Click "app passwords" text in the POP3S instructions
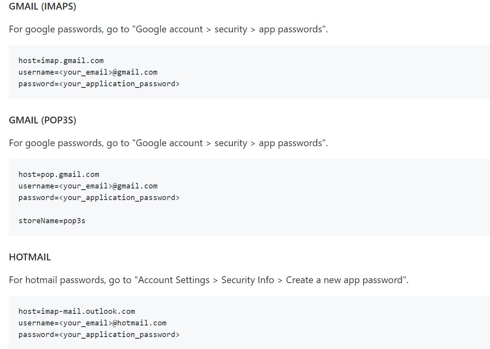Screen dimensions: 490x349 coord(290,143)
